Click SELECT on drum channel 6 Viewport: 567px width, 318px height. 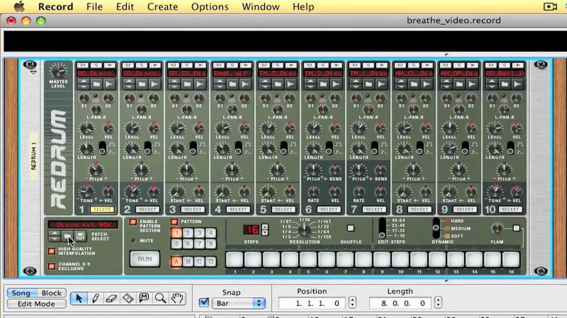point(329,209)
